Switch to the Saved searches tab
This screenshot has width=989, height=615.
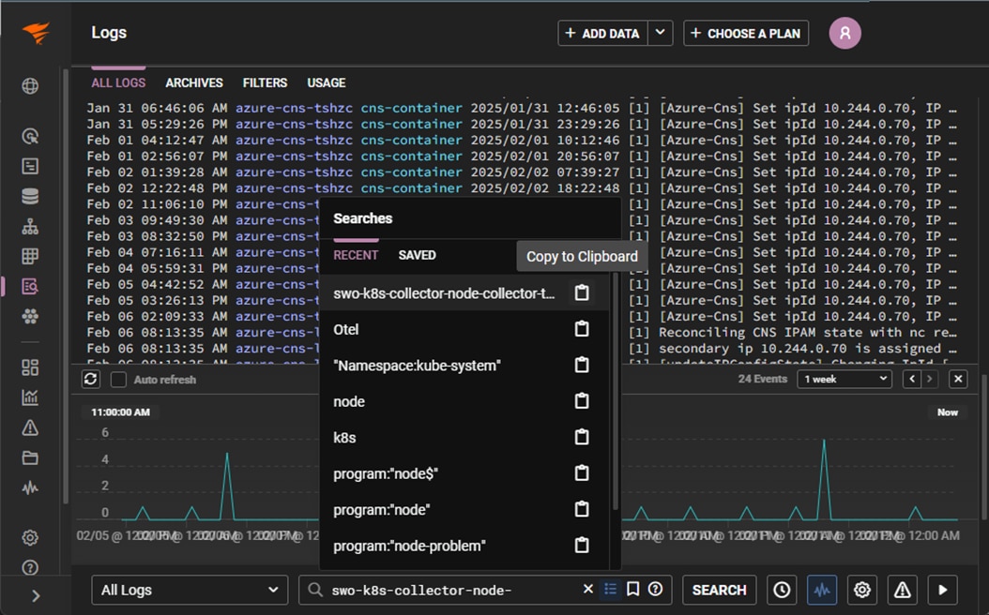click(417, 255)
